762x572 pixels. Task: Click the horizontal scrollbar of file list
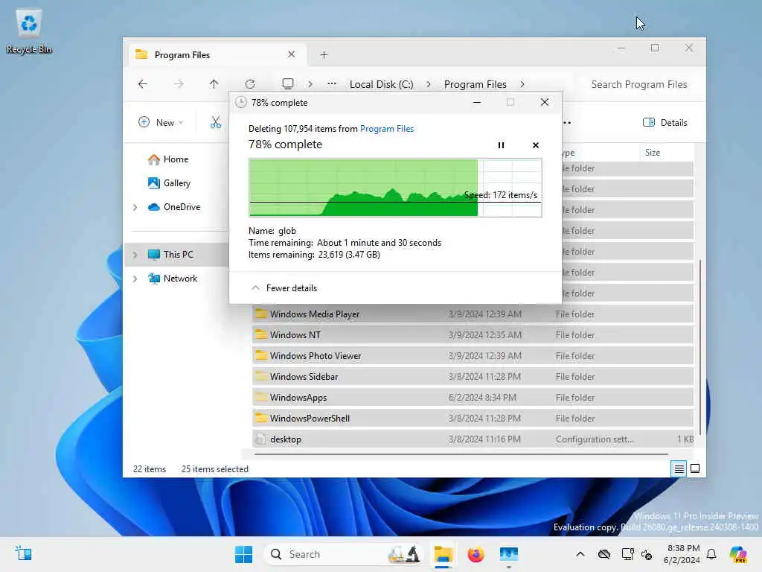(x=461, y=454)
